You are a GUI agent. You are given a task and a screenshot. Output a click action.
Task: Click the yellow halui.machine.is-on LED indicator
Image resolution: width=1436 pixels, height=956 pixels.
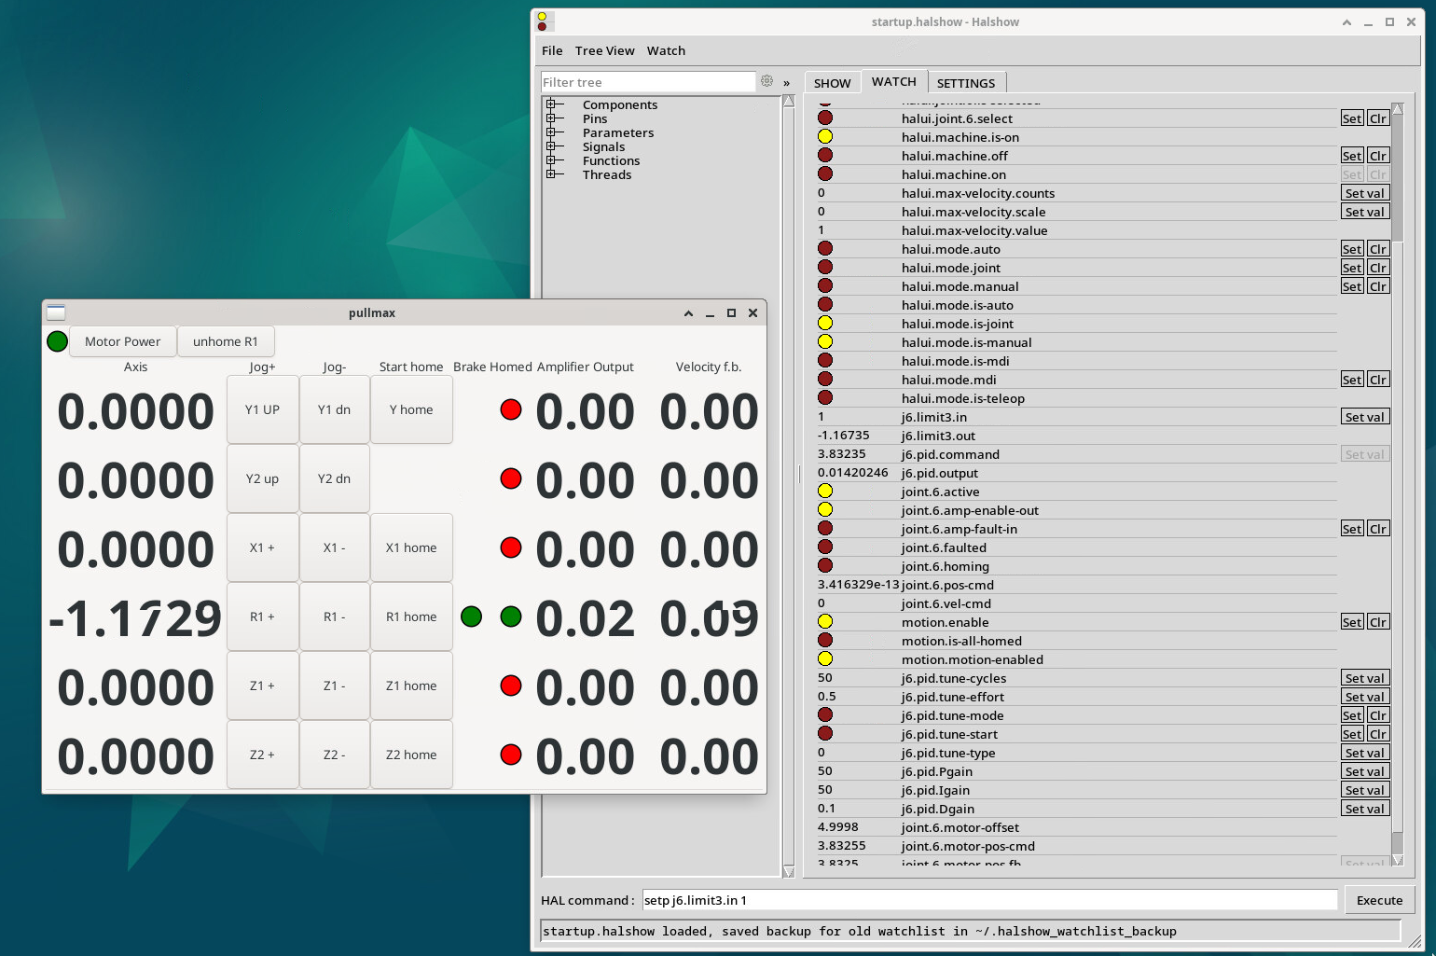pos(825,137)
